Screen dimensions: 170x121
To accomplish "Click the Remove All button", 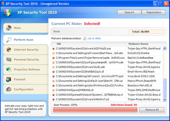I will click(x=152, y=110).
